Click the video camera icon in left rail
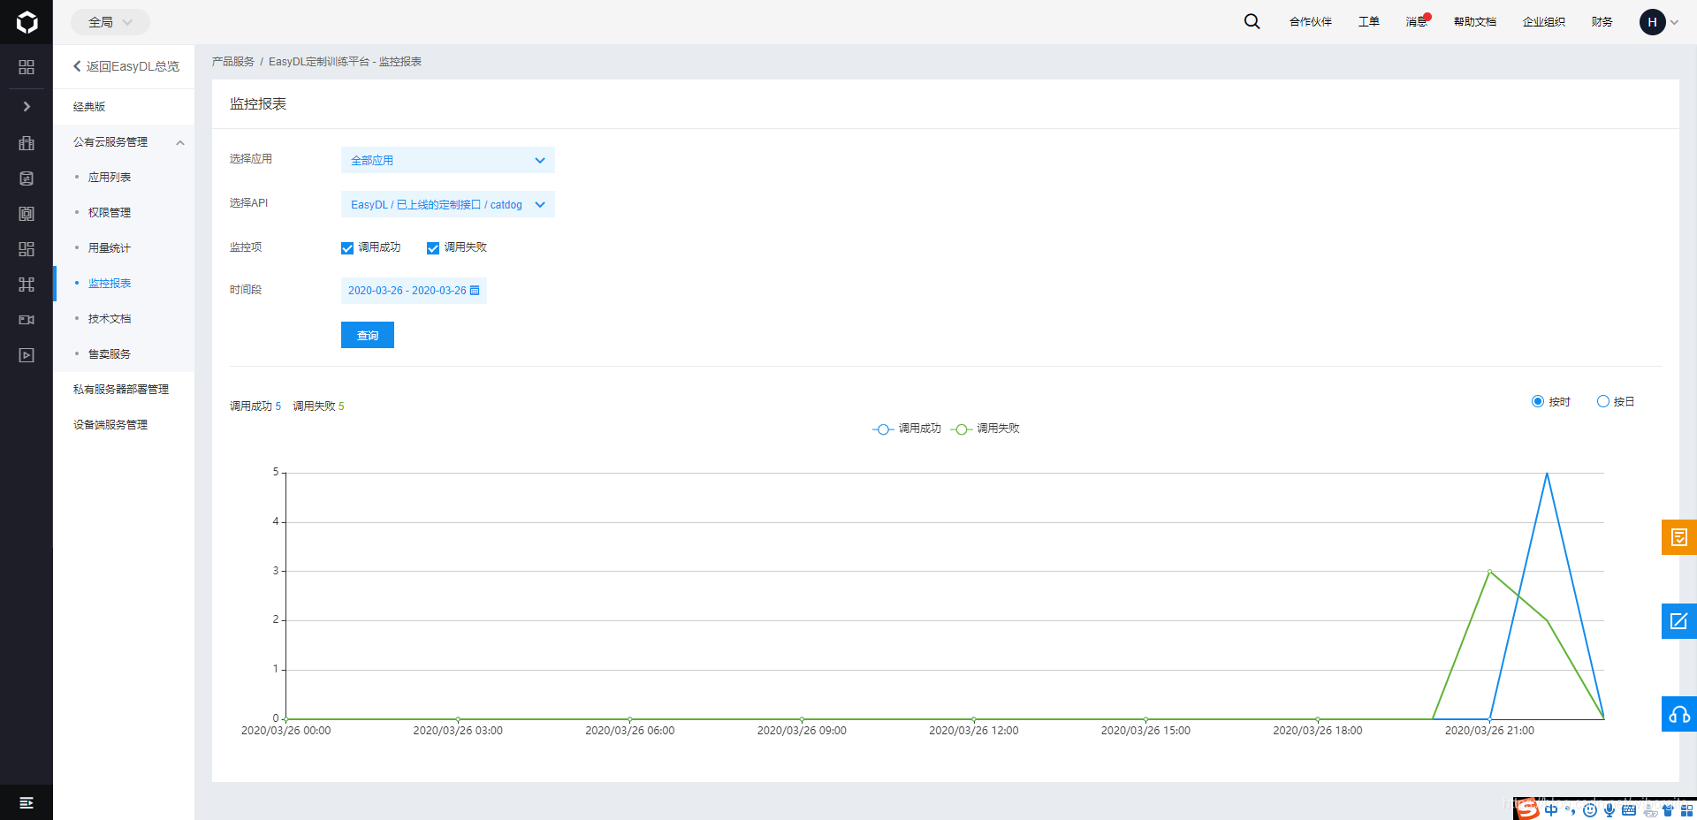The image size is (1697, 820). [27, 320]
